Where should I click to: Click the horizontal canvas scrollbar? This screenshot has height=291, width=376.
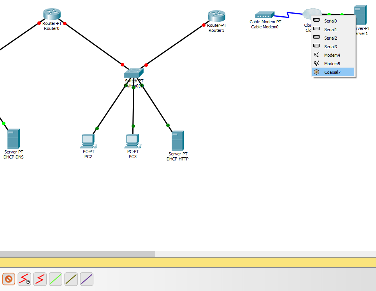(x=78, y=254)
